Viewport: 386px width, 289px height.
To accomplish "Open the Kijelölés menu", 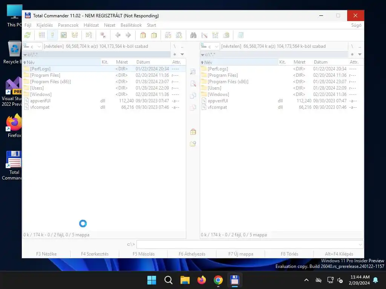I will tap(44, 25).
